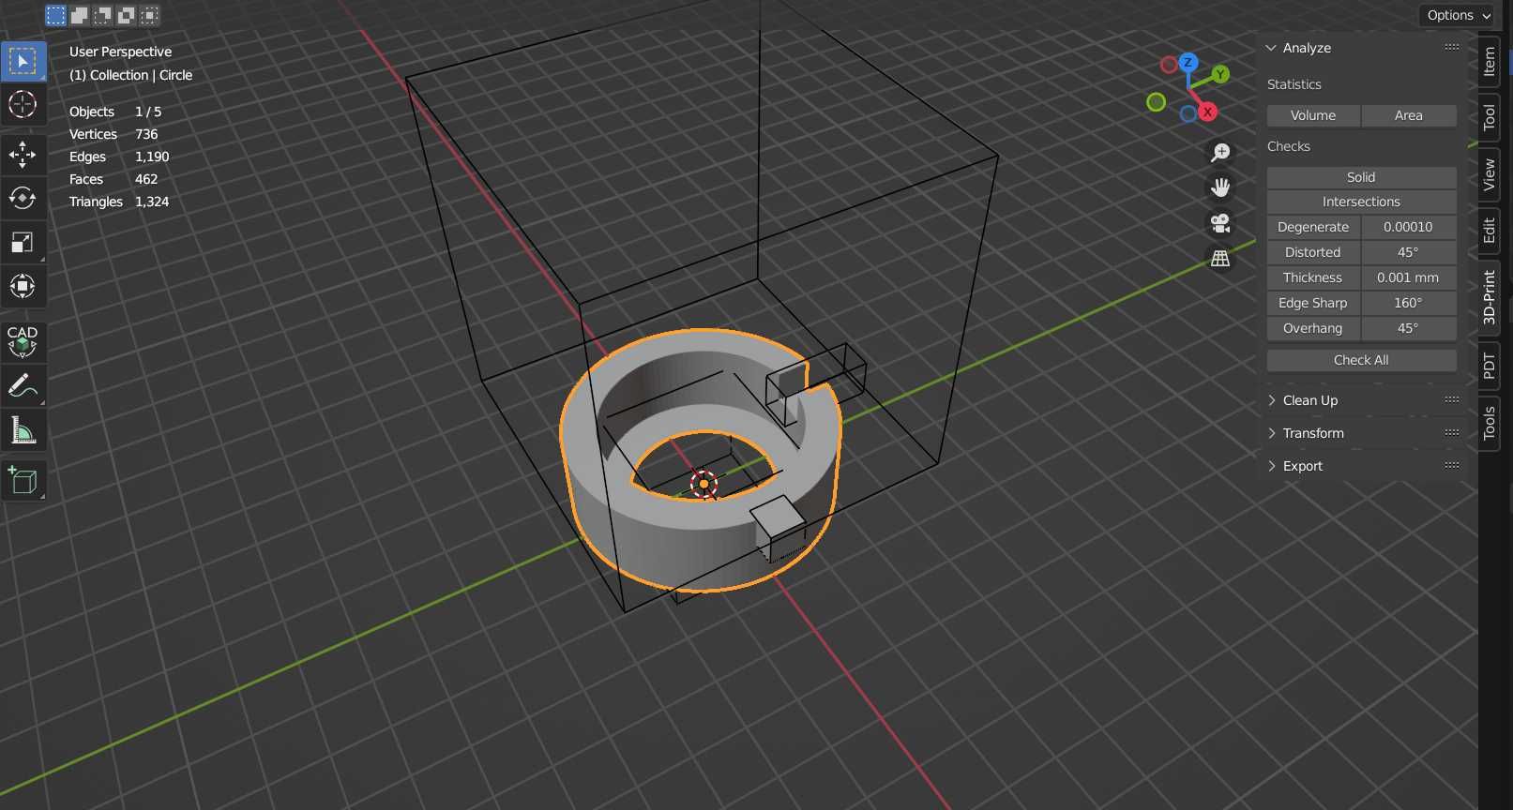
Task: Run the Thickness check
Action: (x=1313, y=277)
